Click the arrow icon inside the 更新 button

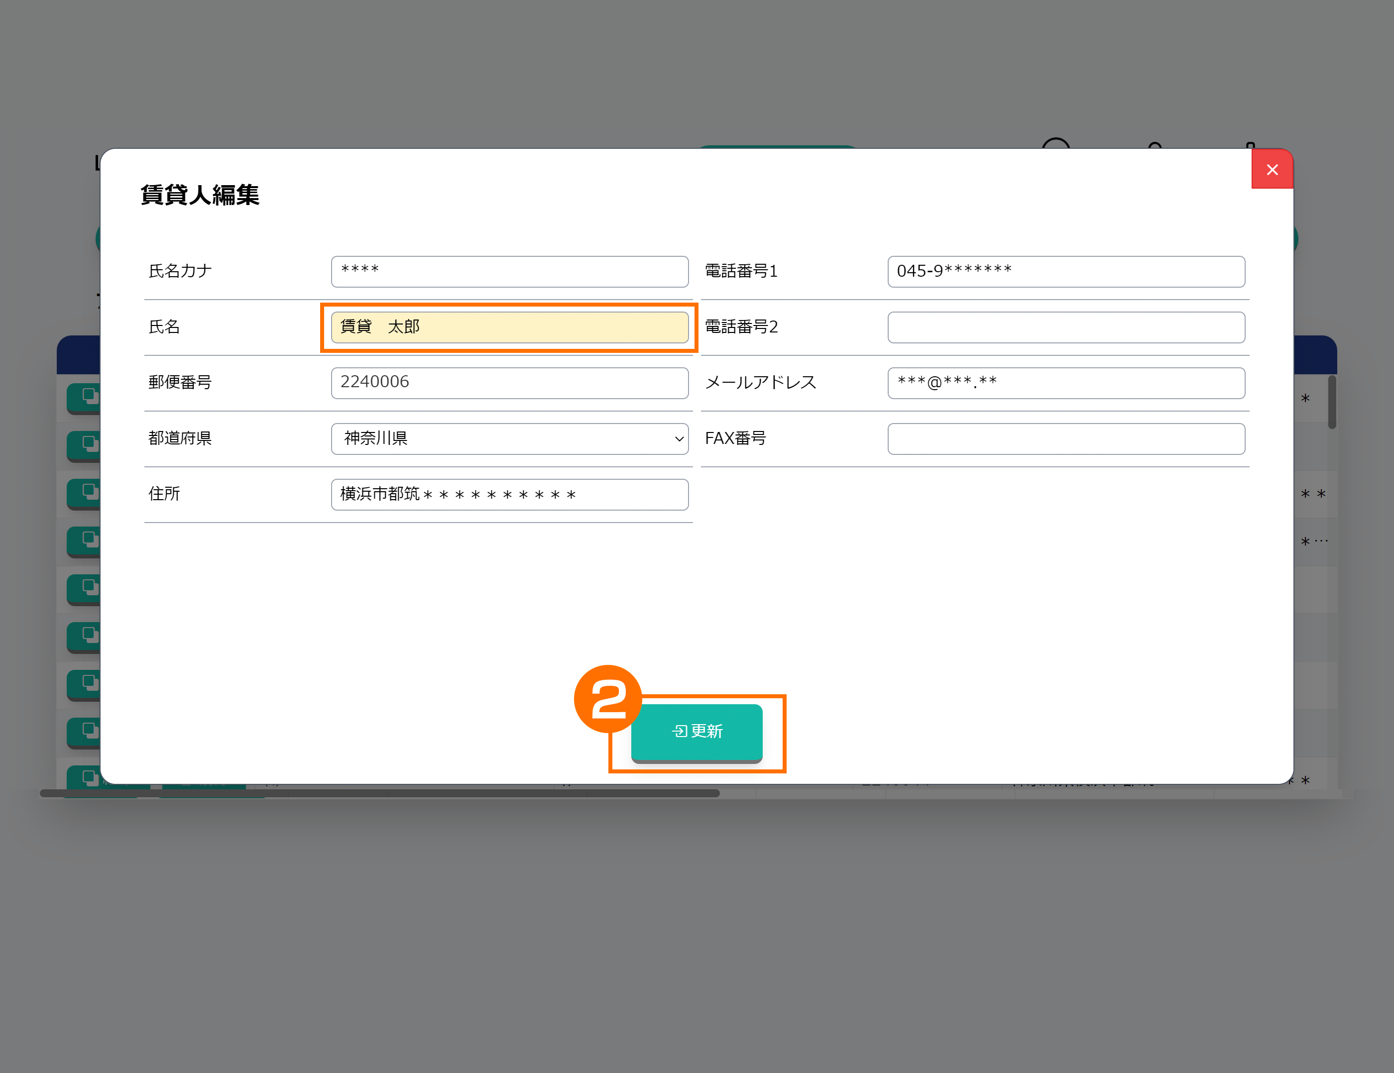click(679, 731)
